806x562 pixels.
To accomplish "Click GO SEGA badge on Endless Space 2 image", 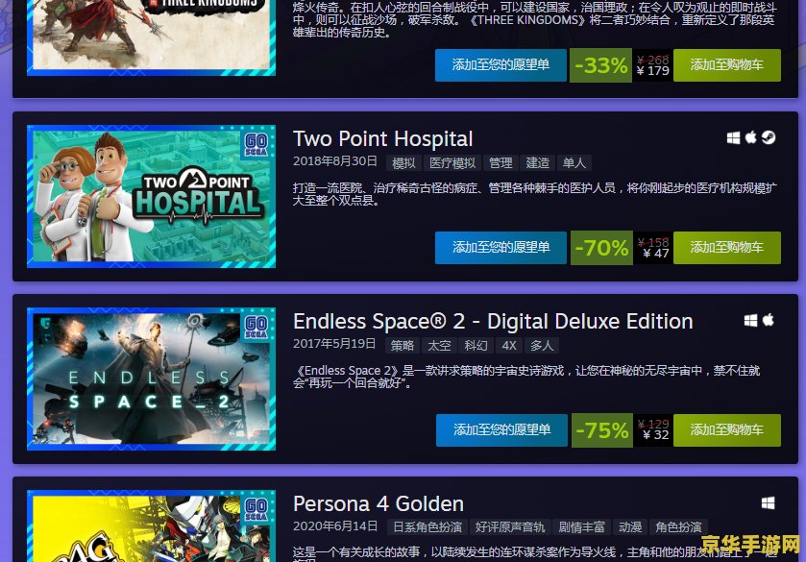I will pos(256,327).
